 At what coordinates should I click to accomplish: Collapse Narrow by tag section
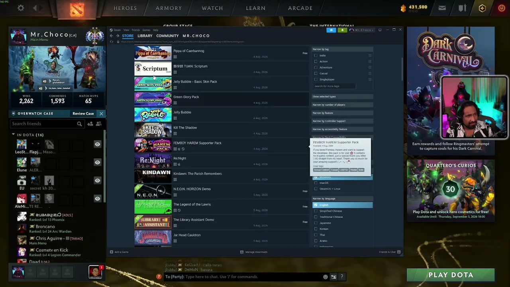(342, 49)
